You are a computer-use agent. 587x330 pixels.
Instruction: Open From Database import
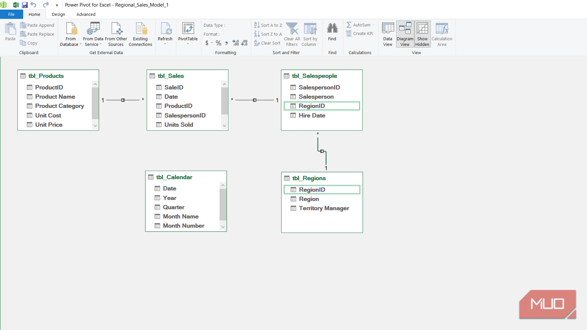point(71,34)
